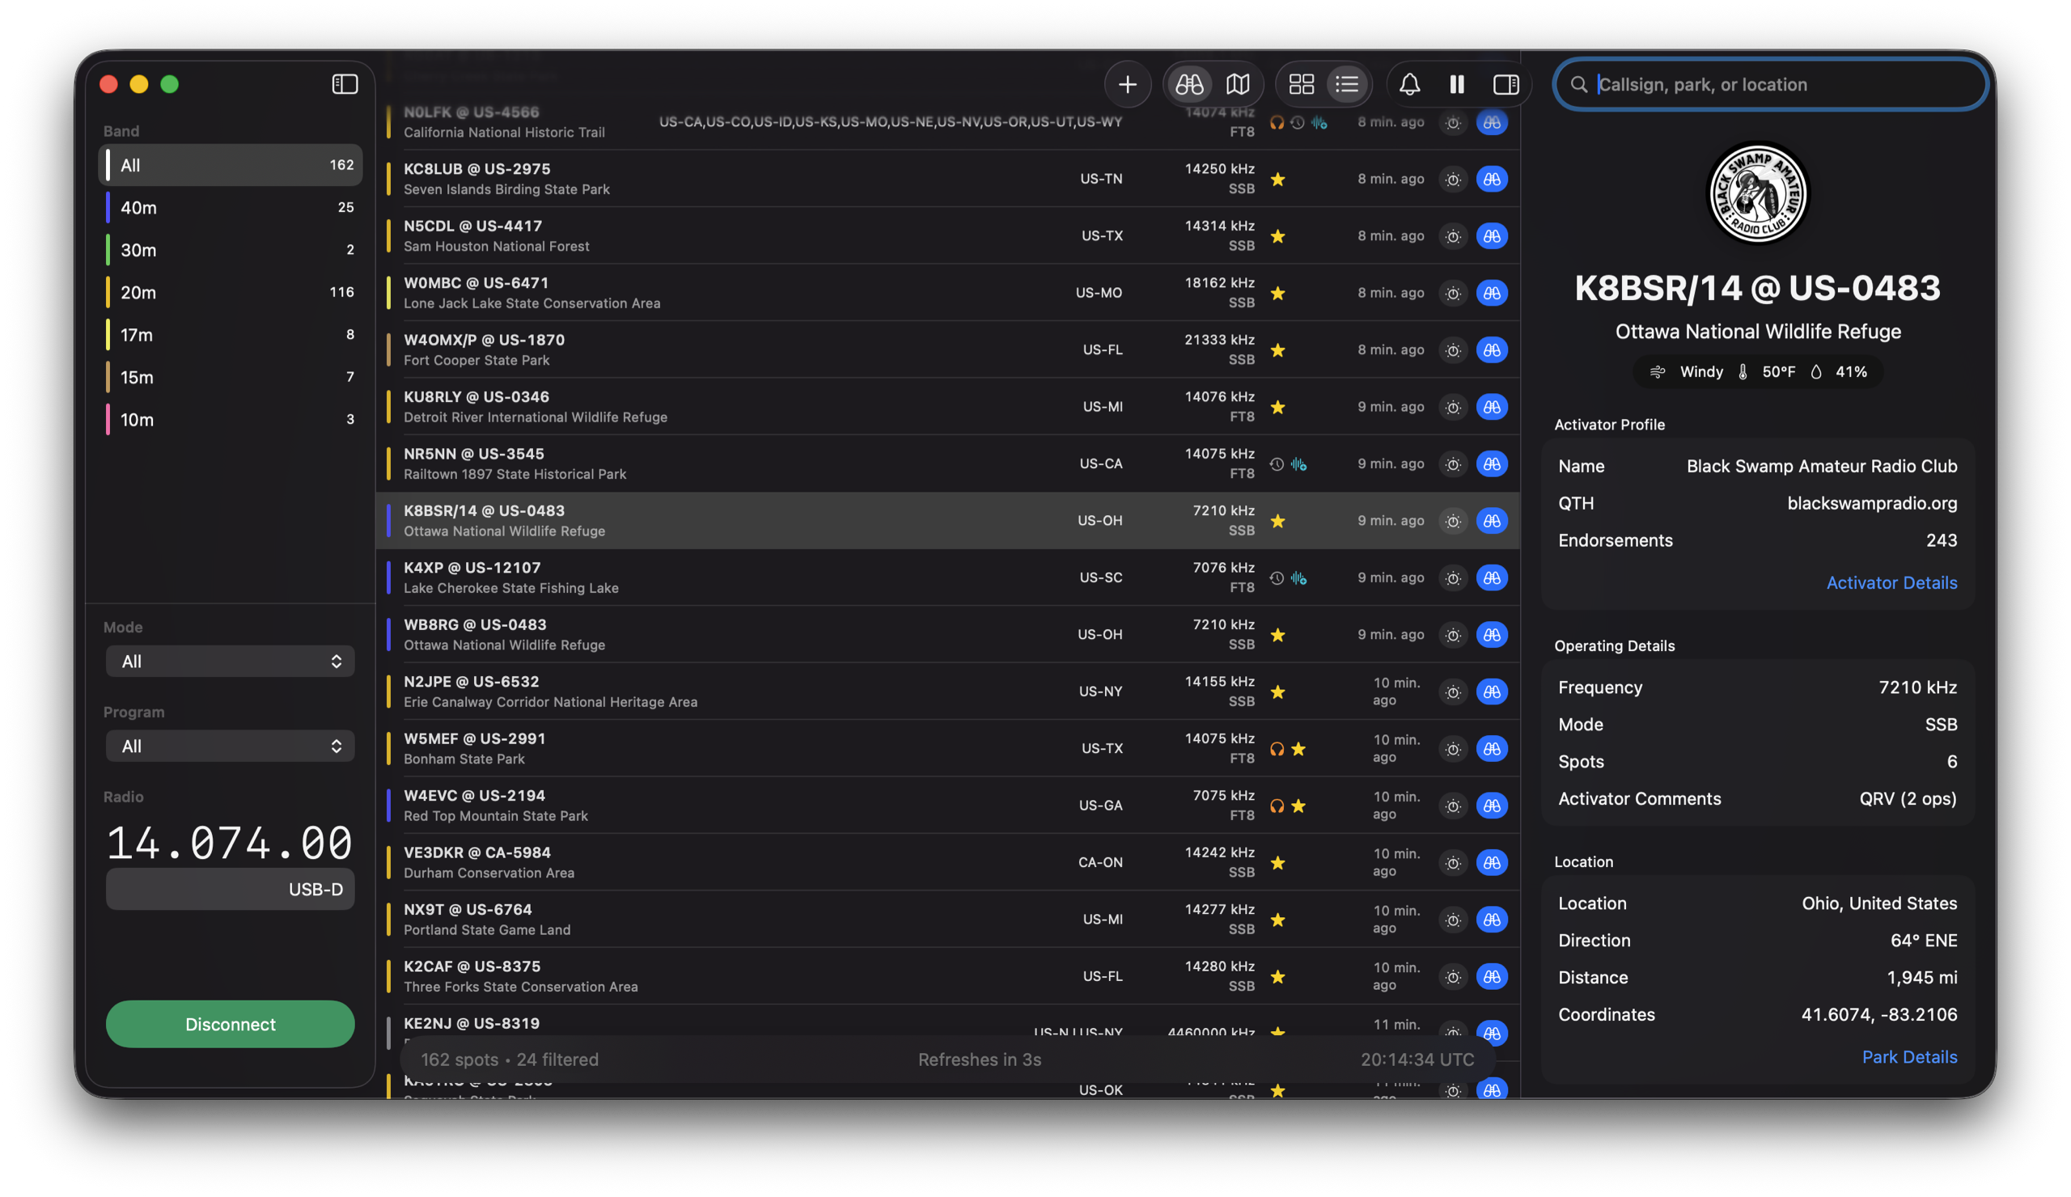
Task: Click the binoculars button on the KC8LUB row
Action: [x=1492, y=179]
